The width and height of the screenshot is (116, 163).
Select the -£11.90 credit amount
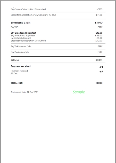point(99,15)
